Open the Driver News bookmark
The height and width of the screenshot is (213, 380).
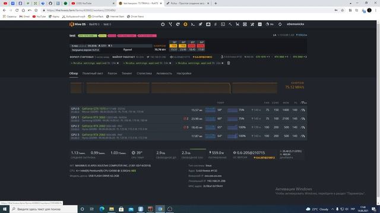[135, 17]
